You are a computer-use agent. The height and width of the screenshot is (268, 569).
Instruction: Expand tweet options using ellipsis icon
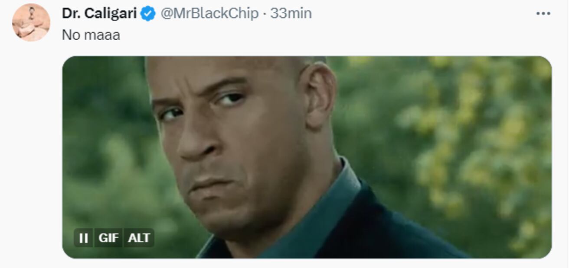[543, 14]
